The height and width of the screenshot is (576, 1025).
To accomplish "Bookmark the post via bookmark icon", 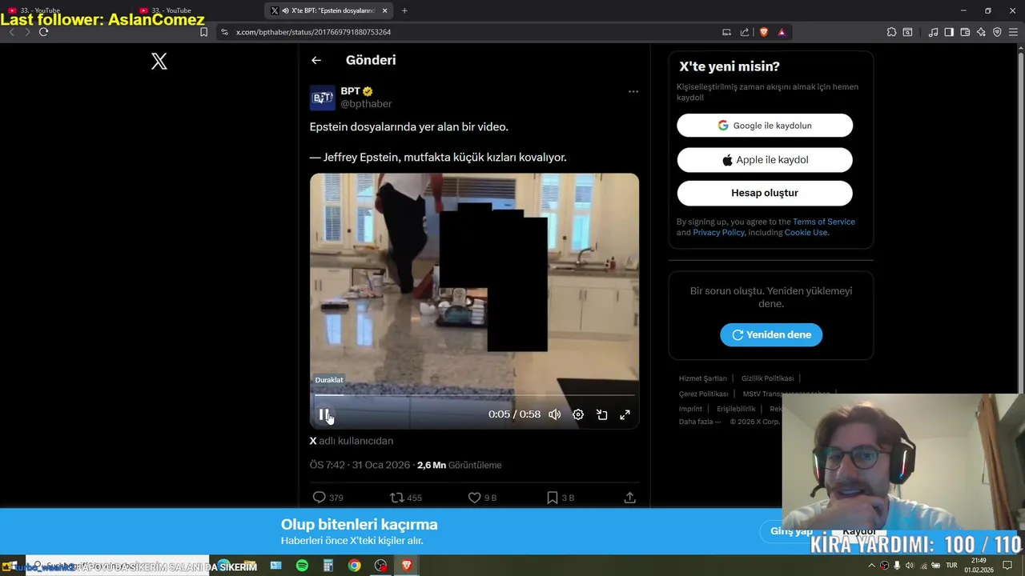I will tap(552, 498).
